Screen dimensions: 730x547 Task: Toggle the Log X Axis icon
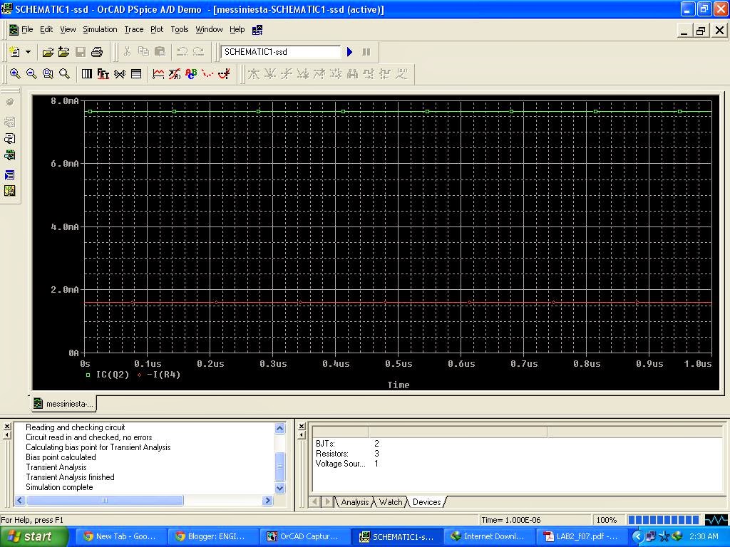(x=86, y=73)
